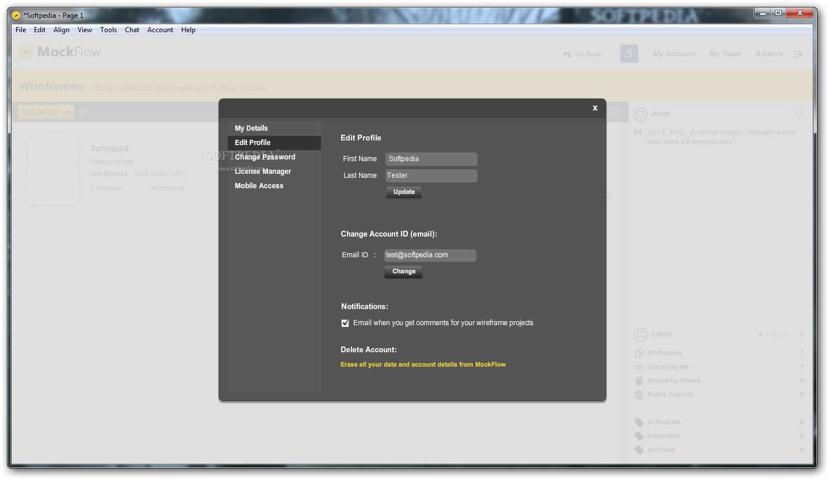829x480 pixels.
Task: Select the Public Projects label
Action: pos(670,395)
